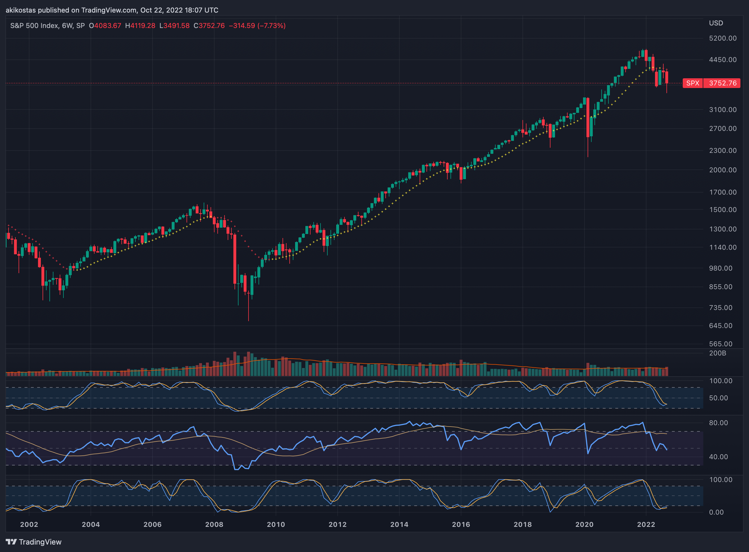
Task: Click the 2022 time axis label
Action: [x=646, y=525]
